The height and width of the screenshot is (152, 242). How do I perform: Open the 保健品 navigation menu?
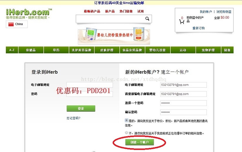point(31,50)
